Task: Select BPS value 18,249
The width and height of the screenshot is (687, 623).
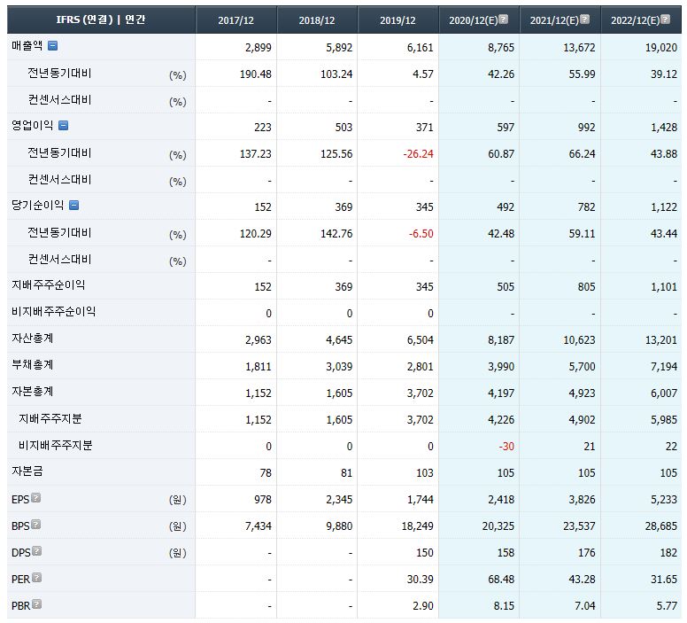Action: (417, 526)
